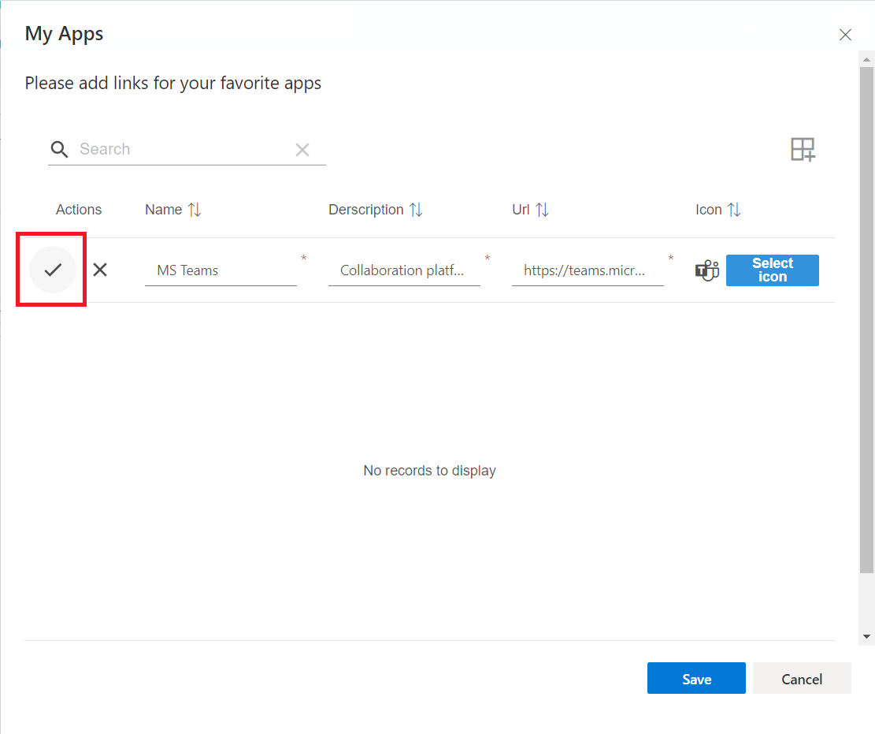Click the scrollbar down arrow

click(866, 637)
